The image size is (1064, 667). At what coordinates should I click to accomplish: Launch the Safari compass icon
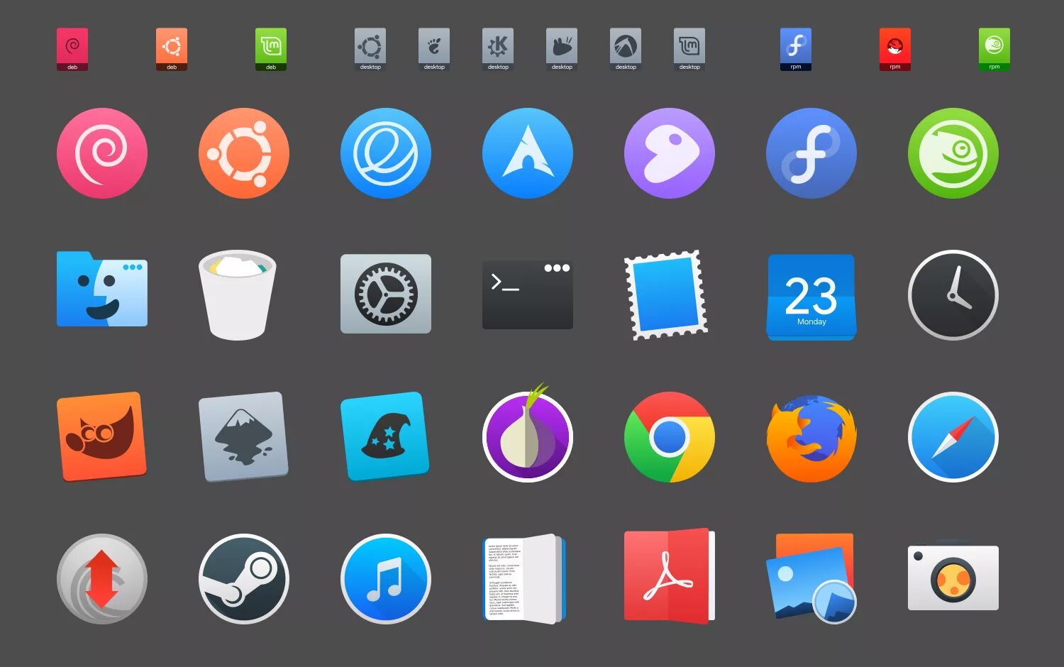point(953,437)
